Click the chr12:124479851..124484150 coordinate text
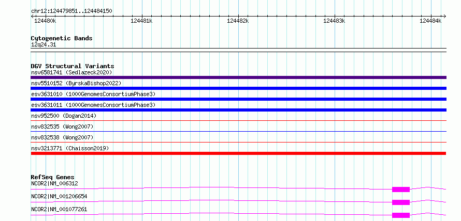461x221 pixels. click(71, 11)
